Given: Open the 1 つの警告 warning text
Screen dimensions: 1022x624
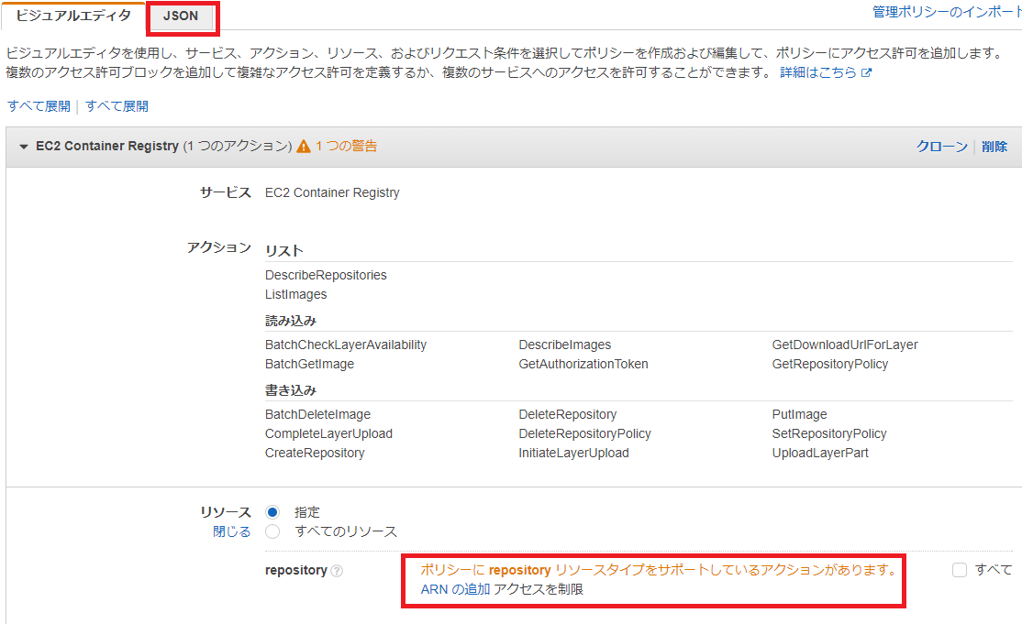Looking at the screenshot, I should (346, 146).
